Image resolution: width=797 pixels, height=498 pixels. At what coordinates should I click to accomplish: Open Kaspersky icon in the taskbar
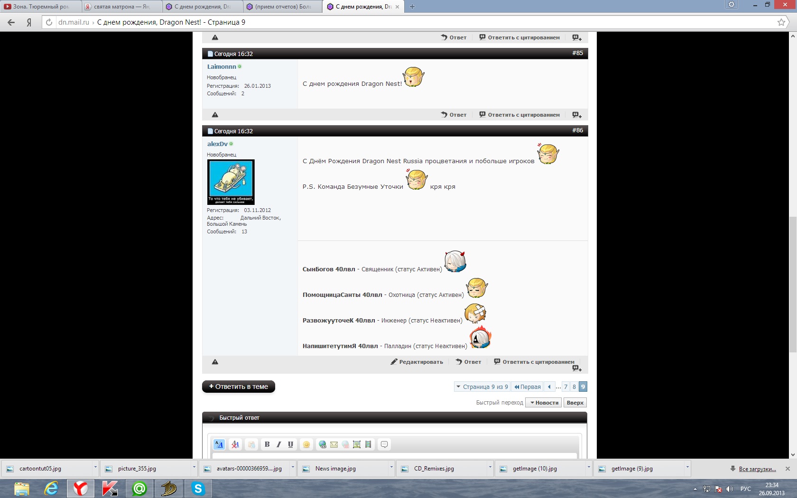110,489
